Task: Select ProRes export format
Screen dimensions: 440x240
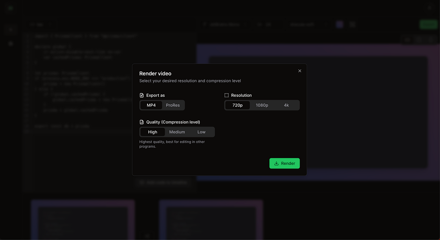Action: [x=173, y=105]
